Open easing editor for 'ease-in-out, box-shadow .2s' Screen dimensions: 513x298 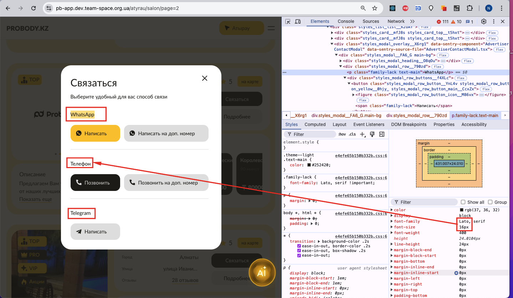pos(299,251)
